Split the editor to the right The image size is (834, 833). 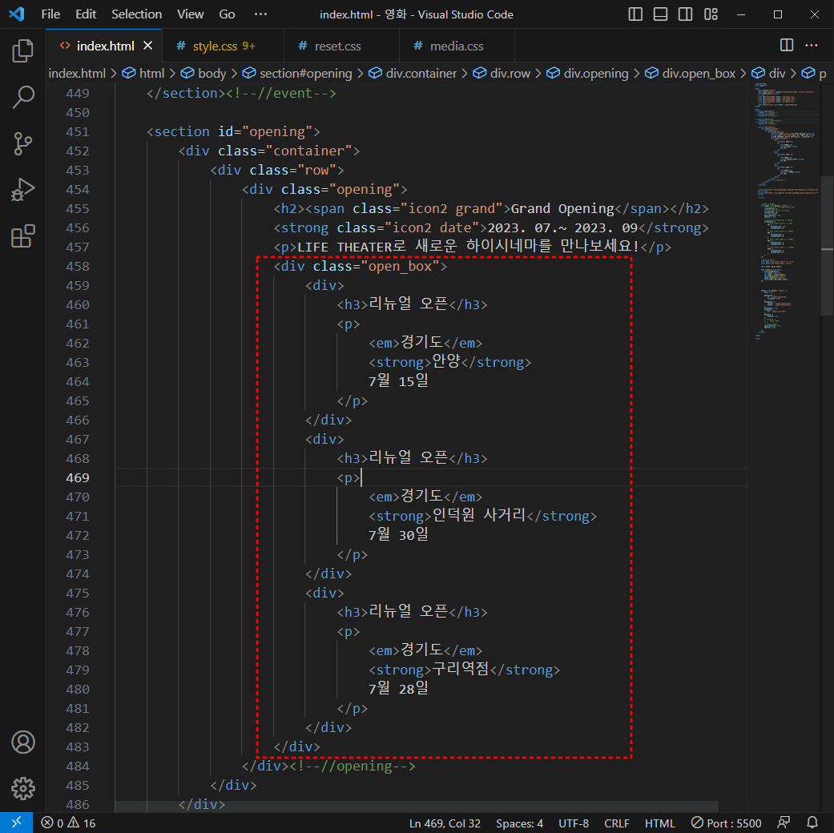point(787,45)
